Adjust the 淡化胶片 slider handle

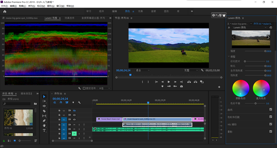click(x=245, y=61)
